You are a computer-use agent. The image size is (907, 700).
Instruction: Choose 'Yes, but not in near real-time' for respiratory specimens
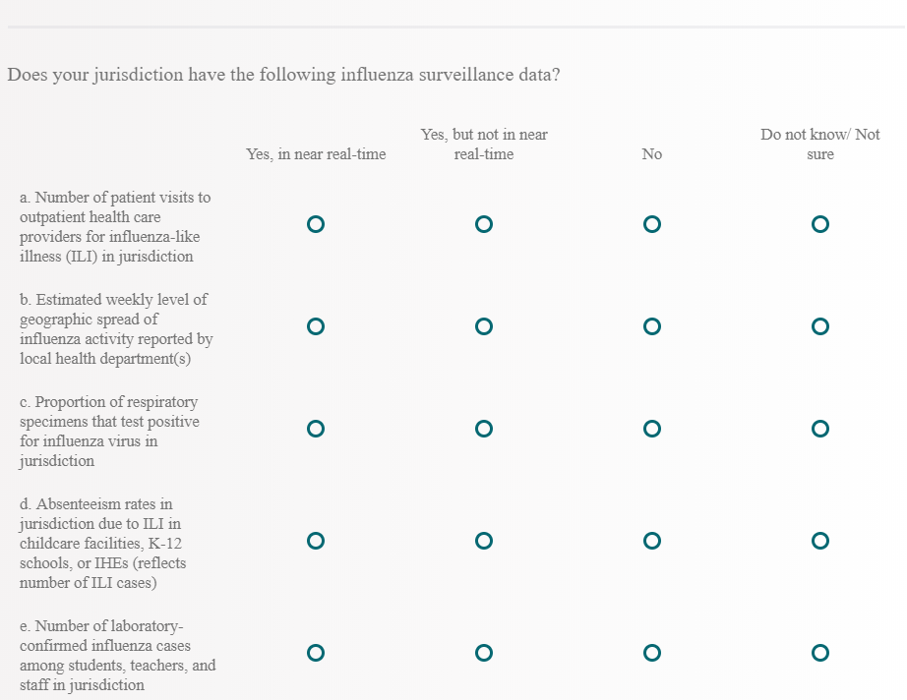(483, 429)
